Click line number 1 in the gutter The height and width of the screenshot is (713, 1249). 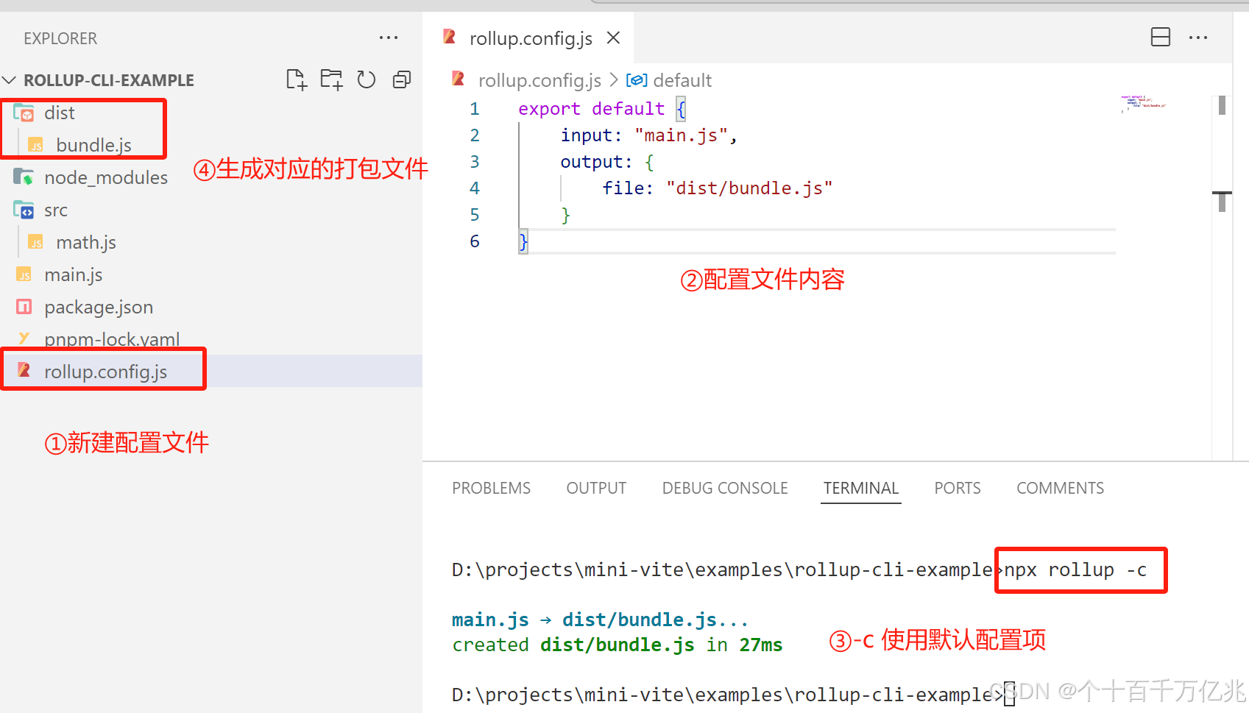(x=475, y=109)
